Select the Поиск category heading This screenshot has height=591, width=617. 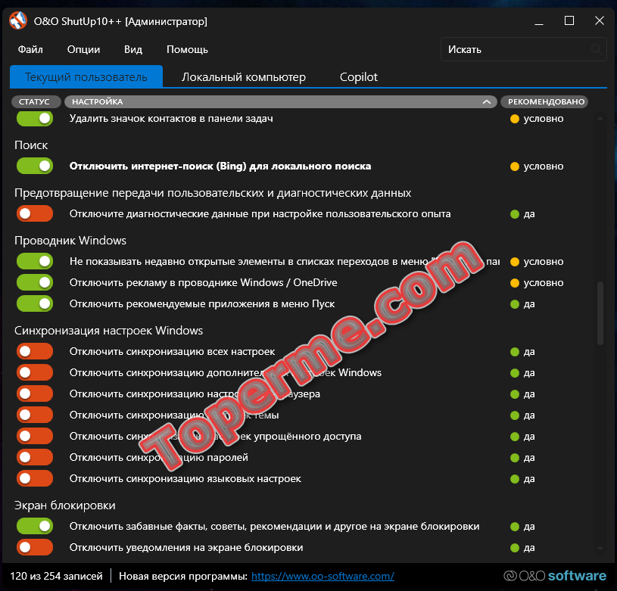coord(31,145)
